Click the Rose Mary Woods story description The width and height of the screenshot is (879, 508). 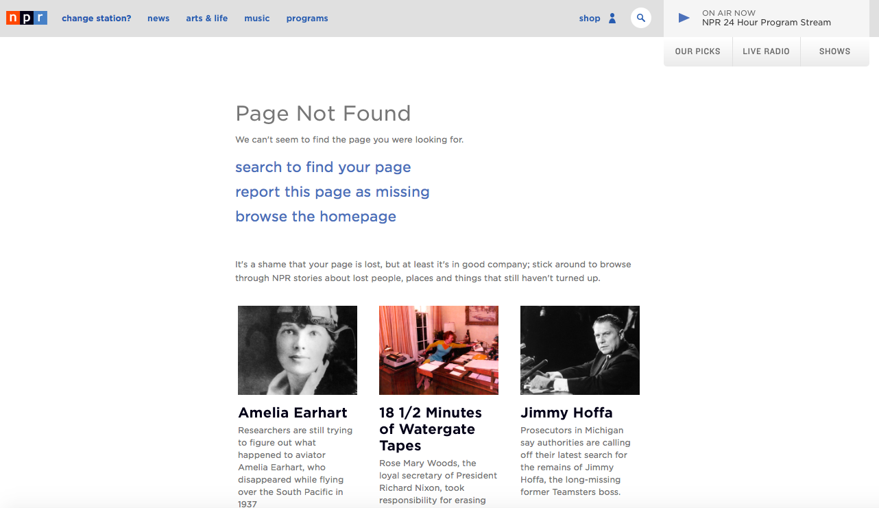click(438, 482)
